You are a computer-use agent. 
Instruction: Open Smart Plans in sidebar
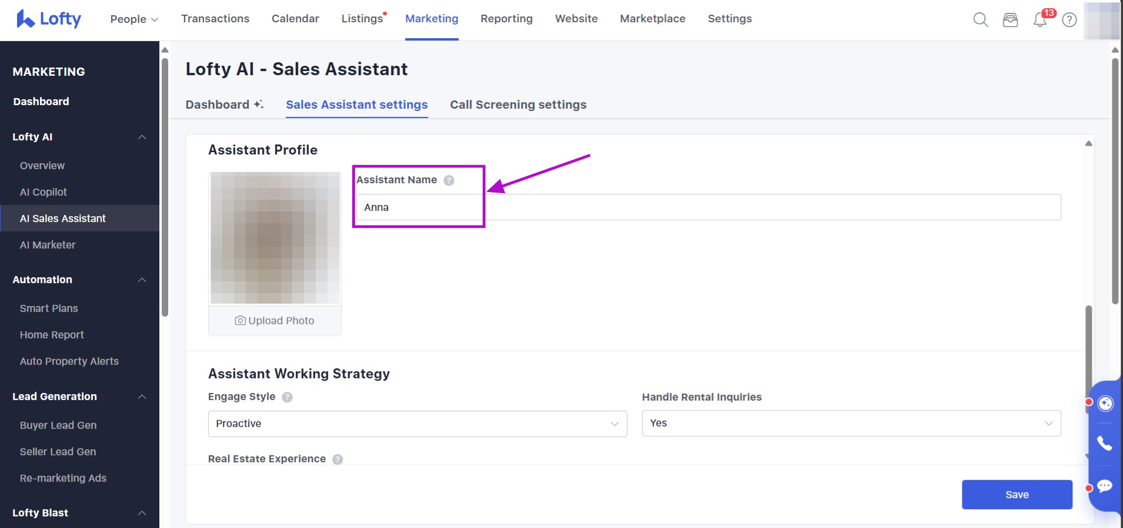[x=49, y=308]
